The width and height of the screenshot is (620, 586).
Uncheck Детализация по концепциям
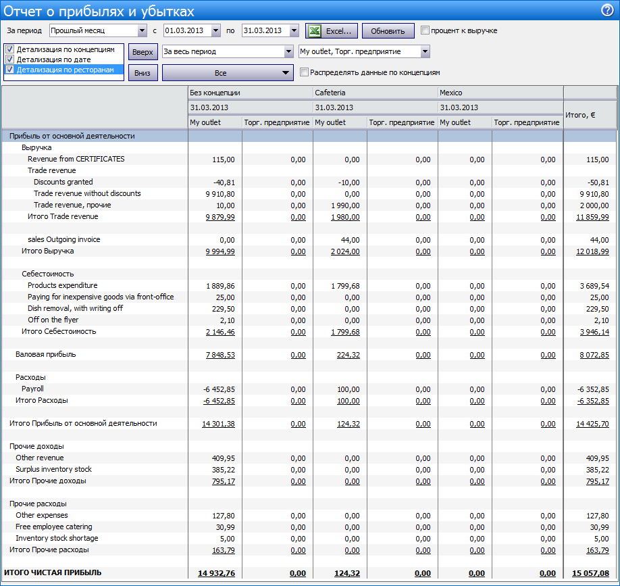point(9,49)
